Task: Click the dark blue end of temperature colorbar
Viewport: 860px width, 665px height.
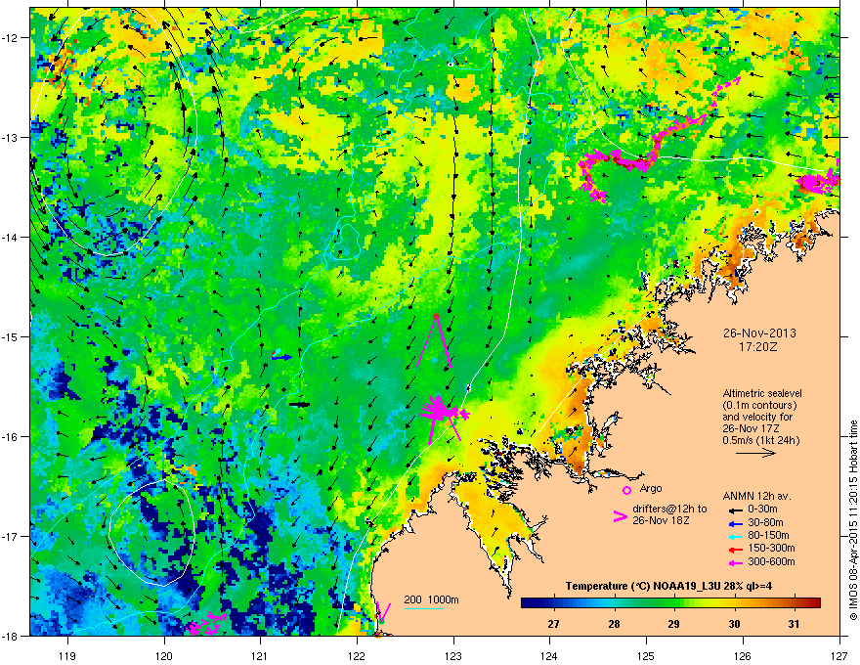Action: click(527, 603)
